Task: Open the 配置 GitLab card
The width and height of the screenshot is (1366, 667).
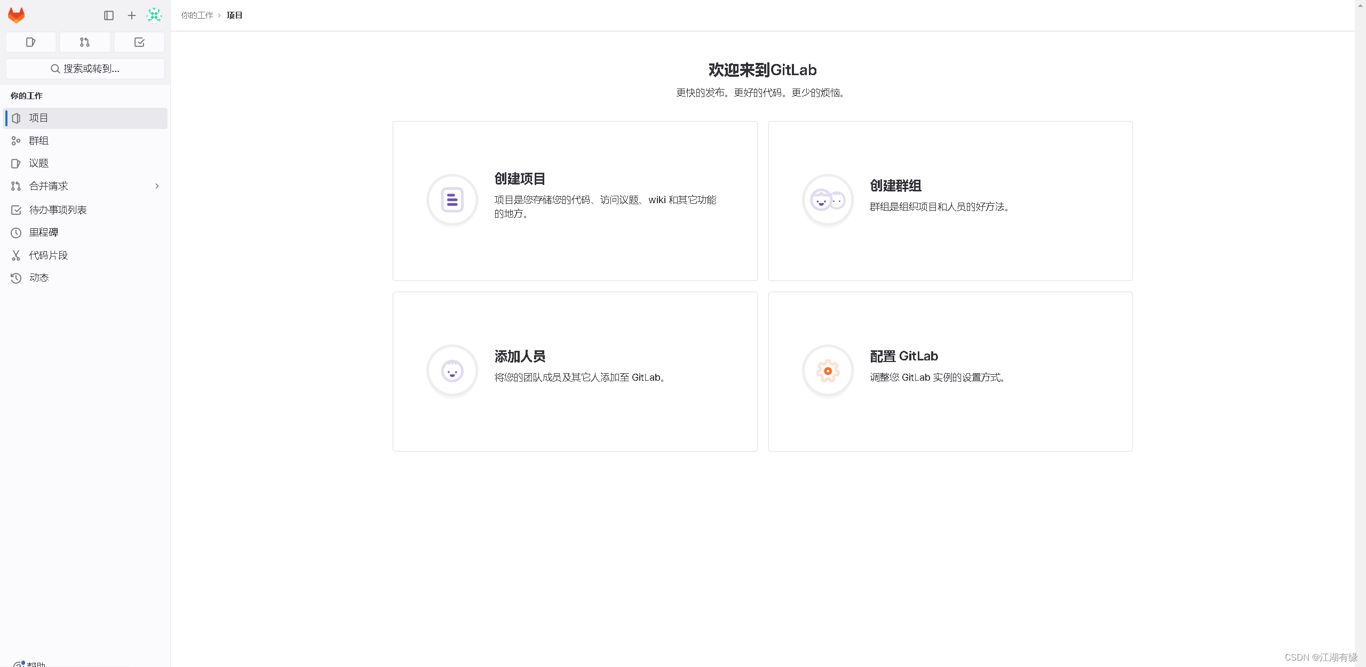Action: coord(950,372)
